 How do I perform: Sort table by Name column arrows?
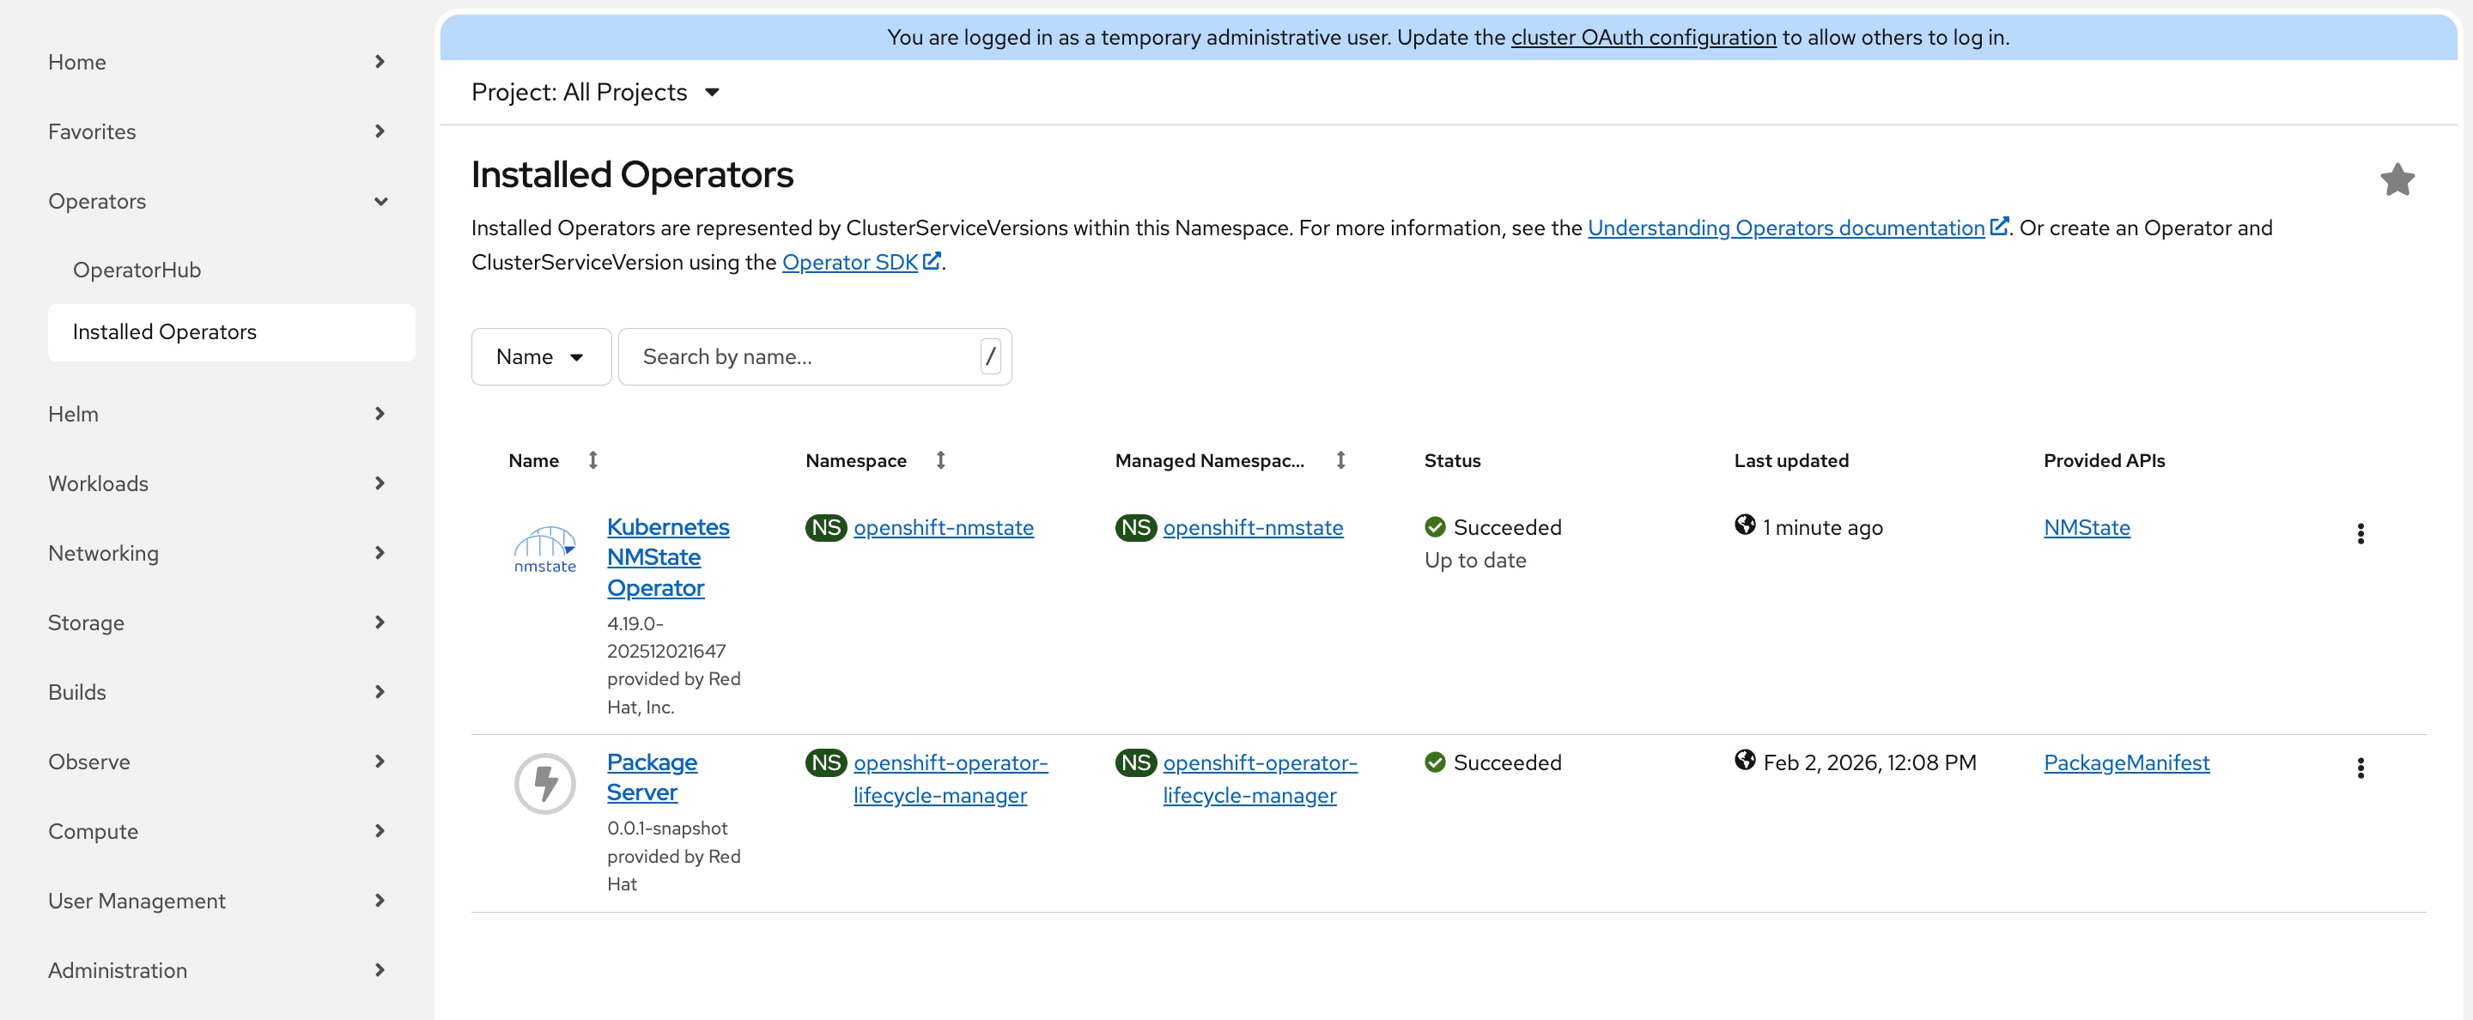[x=593, y=460]
